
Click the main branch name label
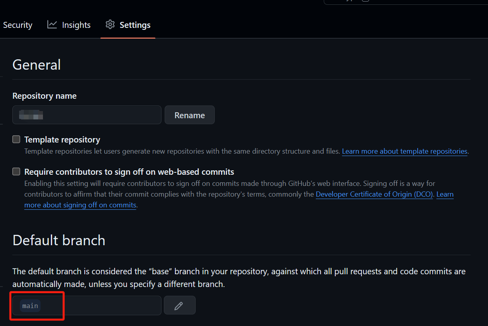point(30,306)
